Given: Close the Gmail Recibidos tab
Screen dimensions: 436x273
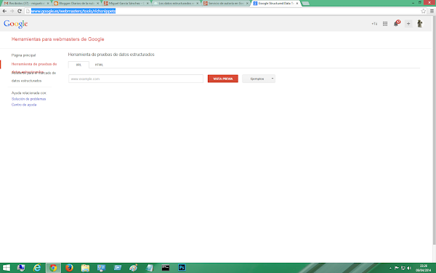Looking at the screenshot, I should pyautogui.click(x=48, y=4).
